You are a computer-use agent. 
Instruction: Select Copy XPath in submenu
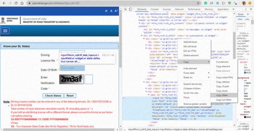(x=224, y=95)
